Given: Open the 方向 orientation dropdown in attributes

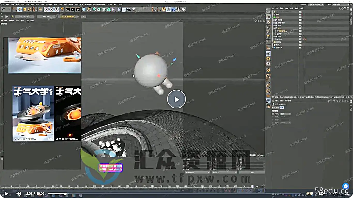Looking at the screenshot, I should (x=286, y=123).
